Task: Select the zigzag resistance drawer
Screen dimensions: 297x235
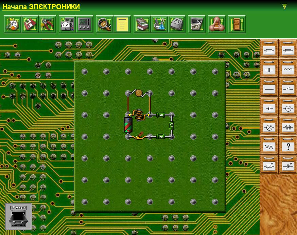Action: [x=269, y=145]
